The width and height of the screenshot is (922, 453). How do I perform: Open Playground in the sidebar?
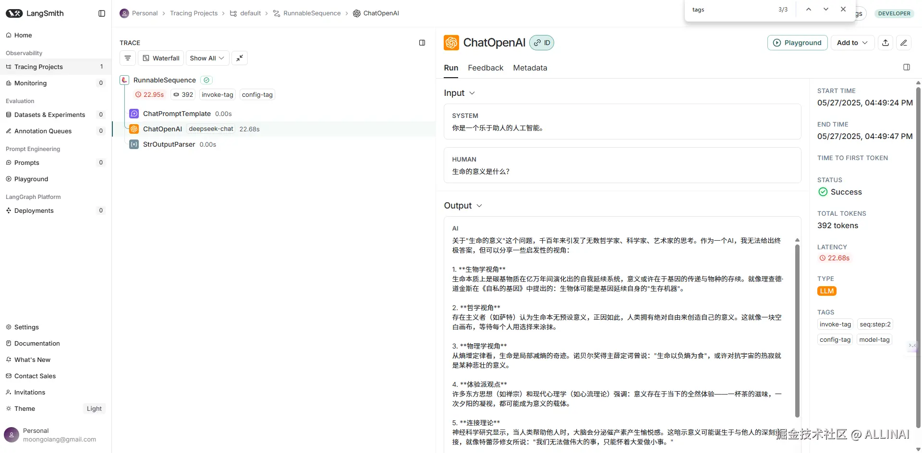click(x=56, y=179)
